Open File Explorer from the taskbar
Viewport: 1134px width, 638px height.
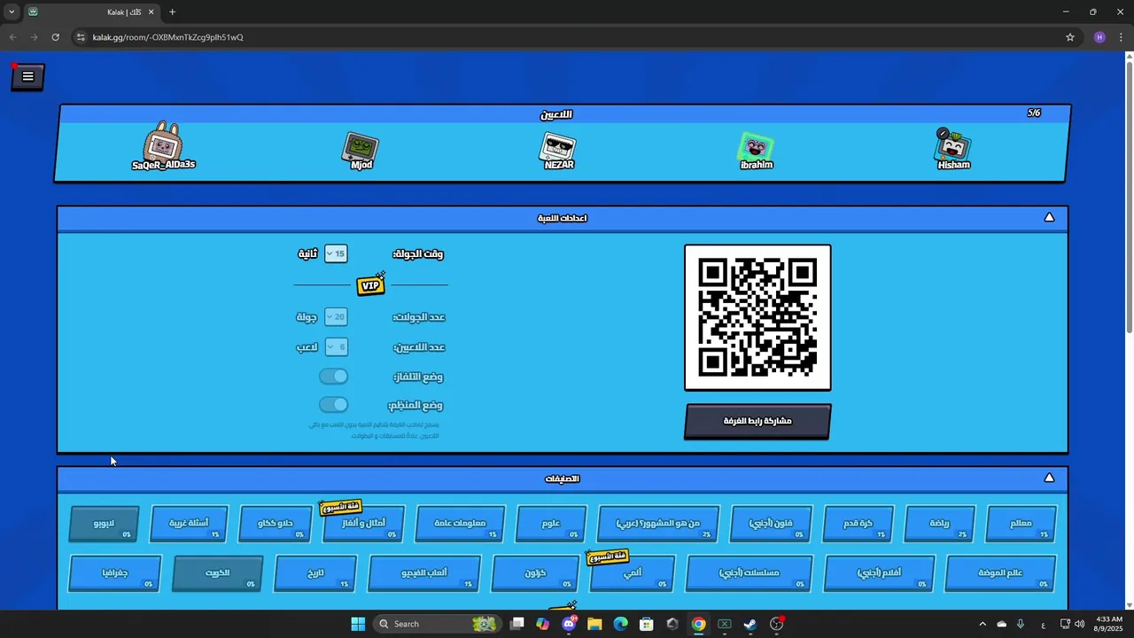click(594, 624)
